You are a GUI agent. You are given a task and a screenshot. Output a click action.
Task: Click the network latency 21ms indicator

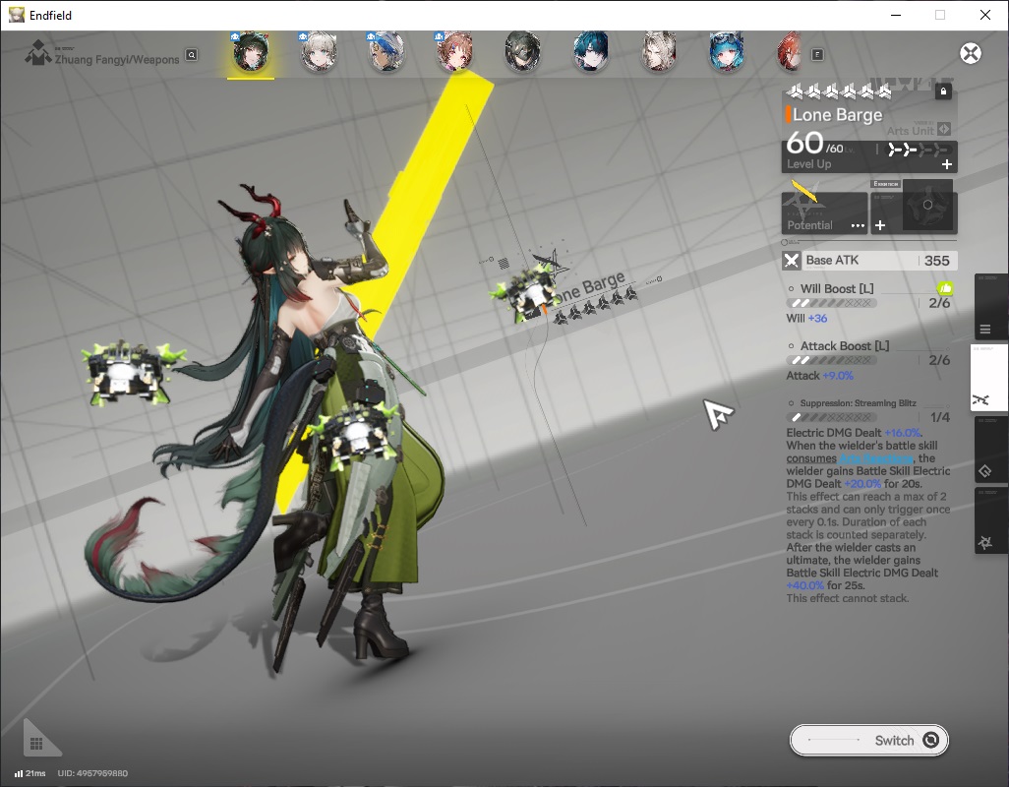(30, 773)
